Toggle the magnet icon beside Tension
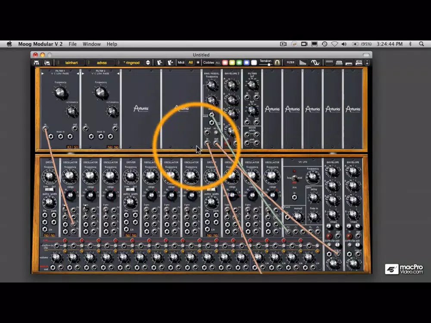 277,62
